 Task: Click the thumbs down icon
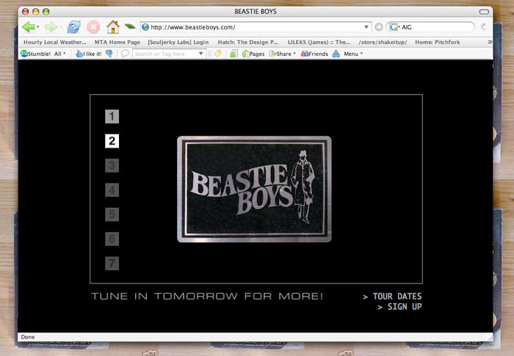tap(109, 54)
